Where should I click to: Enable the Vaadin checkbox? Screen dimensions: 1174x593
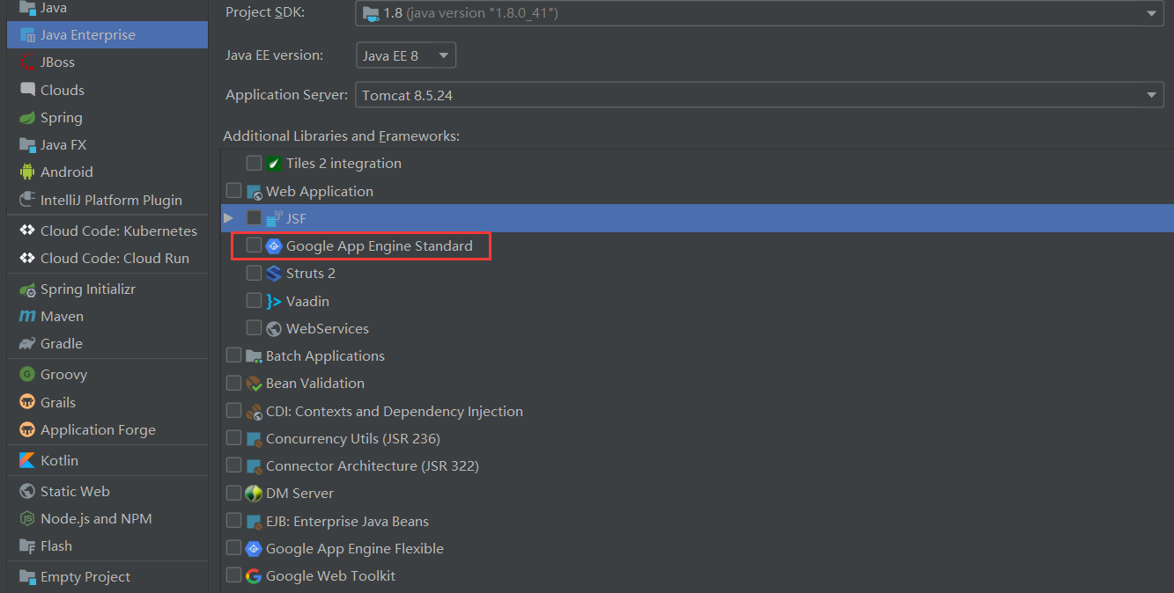click(x=254, y=301)
